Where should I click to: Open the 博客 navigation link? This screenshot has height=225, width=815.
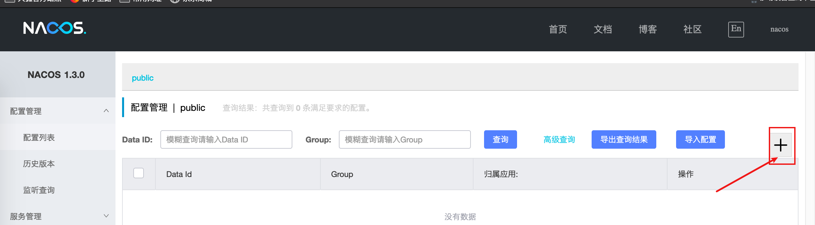(x=648, y=29)
